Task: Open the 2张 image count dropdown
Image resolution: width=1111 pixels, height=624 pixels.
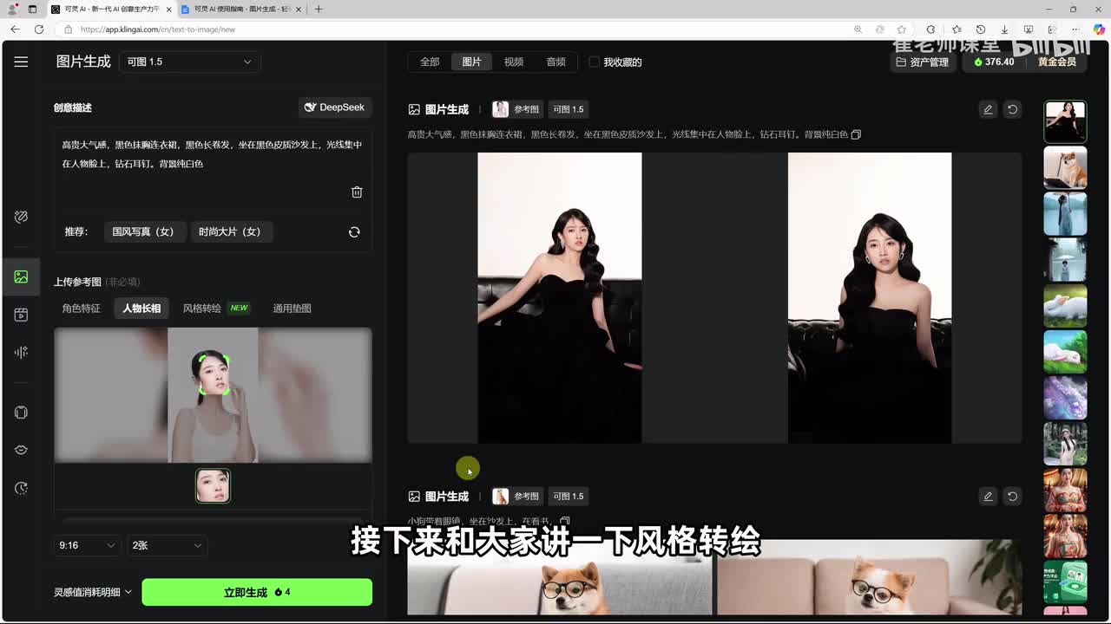Action: pos(167,545)
